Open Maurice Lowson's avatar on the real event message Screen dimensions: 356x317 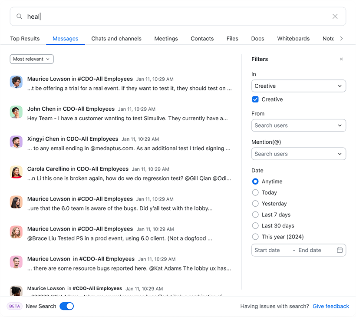coord(16,82)
